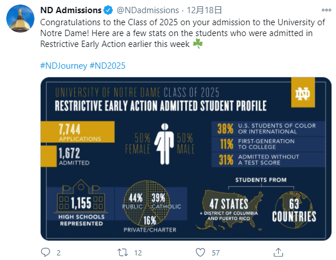336x260 pixels.
Task: Open the #ND2025 hashtag link
Action: tap(107, 65)
